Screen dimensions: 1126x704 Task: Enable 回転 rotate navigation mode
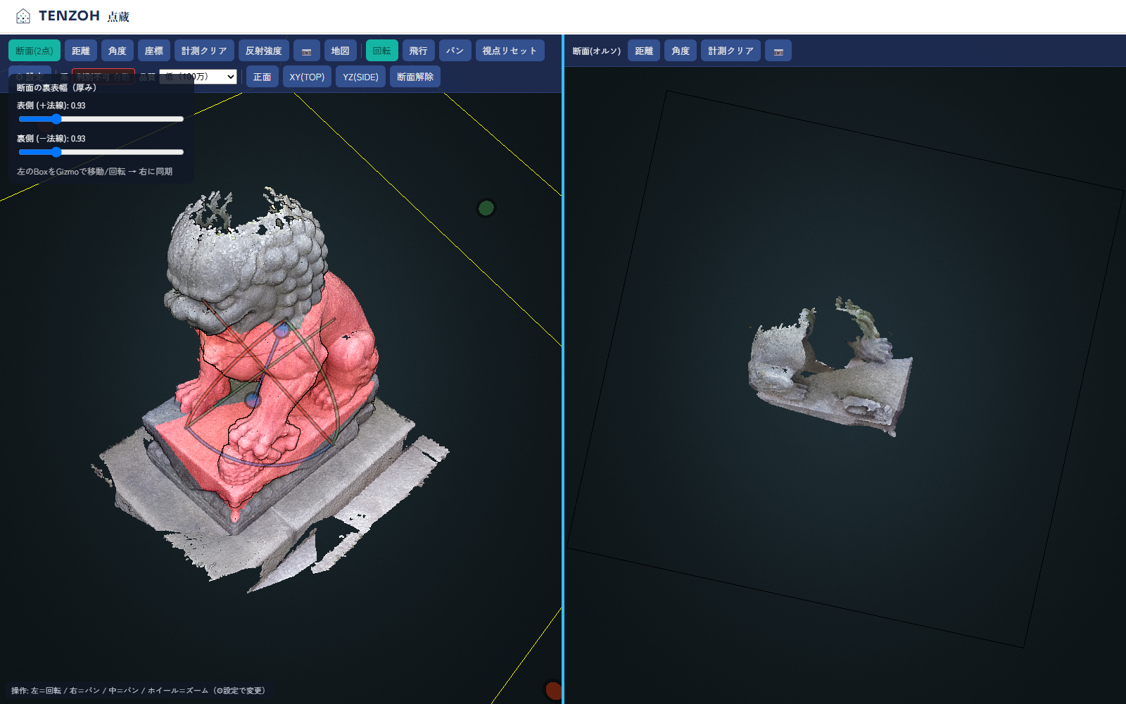click(x=382, y=51)
